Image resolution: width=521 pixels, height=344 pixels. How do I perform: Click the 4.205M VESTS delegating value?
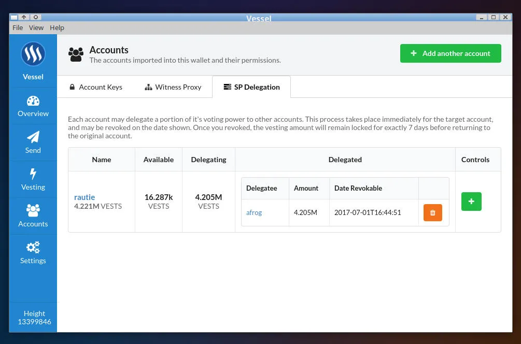tap(209, 202)
